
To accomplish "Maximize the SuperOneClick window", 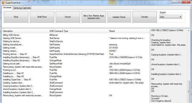I will coord(179,2).
